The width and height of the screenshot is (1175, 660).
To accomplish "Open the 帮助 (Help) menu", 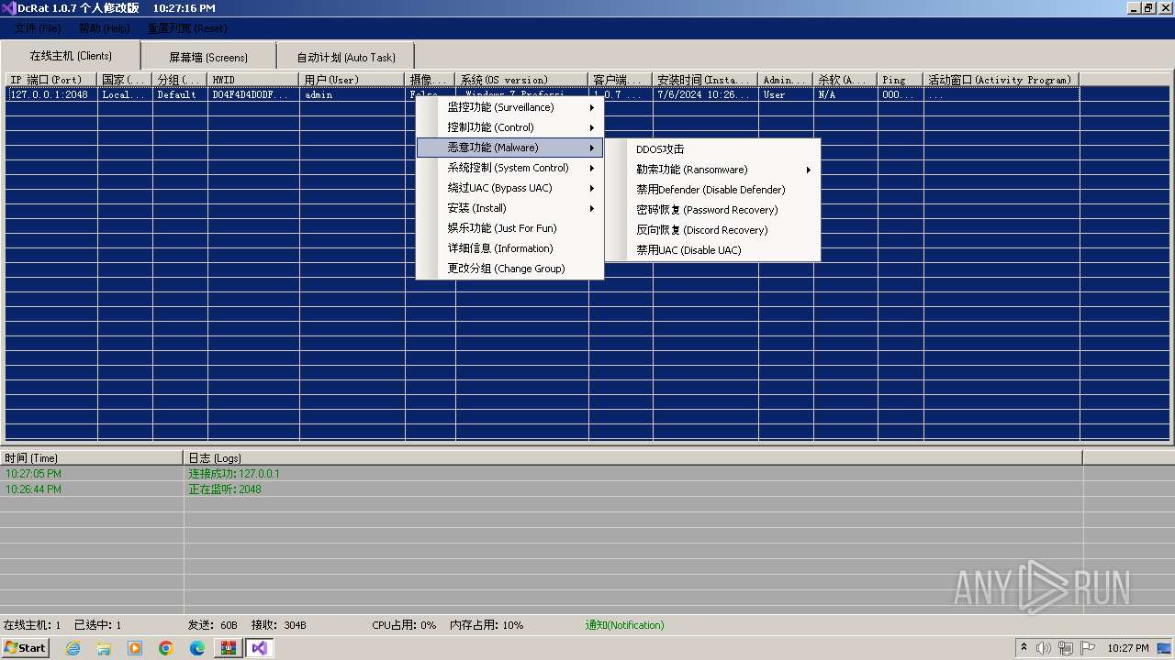I will coord(104,28).
